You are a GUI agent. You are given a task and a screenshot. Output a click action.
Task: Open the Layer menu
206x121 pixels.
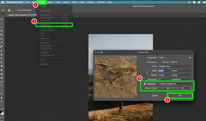(x=50, y=2)
